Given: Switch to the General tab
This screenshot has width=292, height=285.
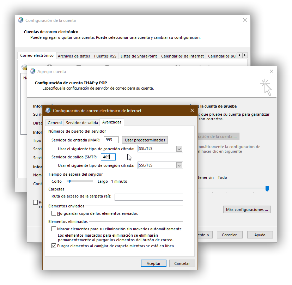Looking at the screenshot, I should tap(55, 123).
